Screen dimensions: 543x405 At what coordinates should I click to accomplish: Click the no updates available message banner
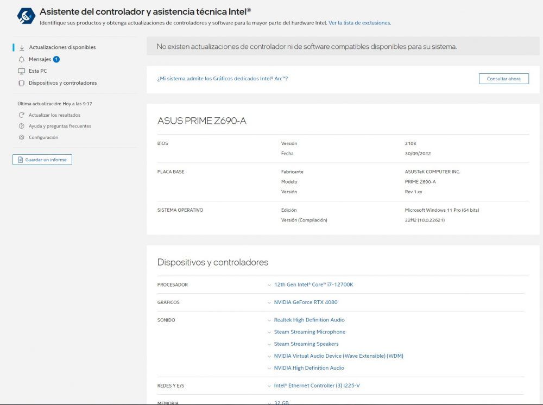click(x=343, y=46)
